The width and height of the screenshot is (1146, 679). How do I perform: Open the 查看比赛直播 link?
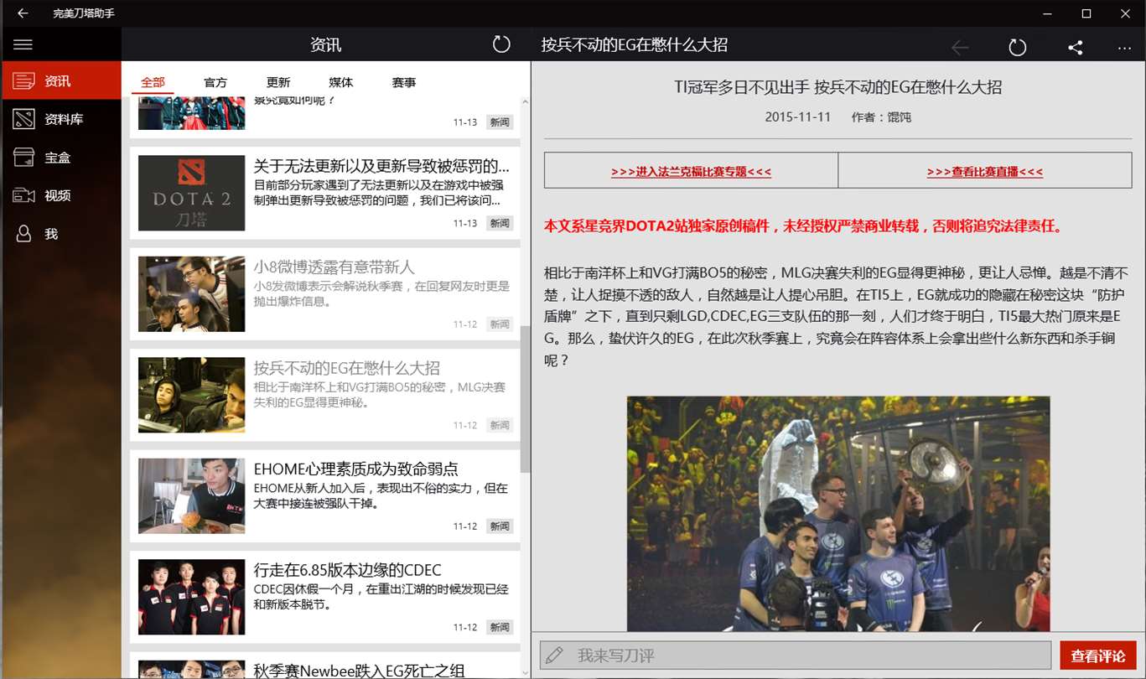pos(985,172)
